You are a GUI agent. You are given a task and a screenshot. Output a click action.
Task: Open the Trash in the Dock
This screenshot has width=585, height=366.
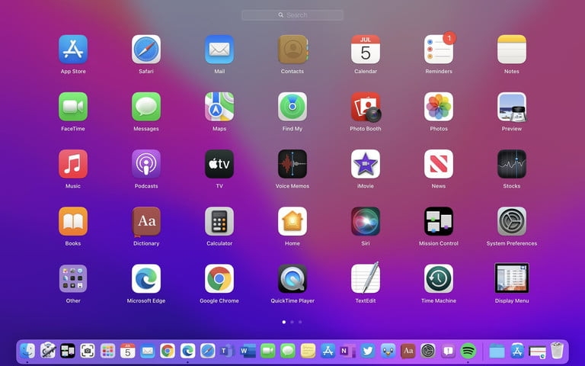tap(557, 350)
